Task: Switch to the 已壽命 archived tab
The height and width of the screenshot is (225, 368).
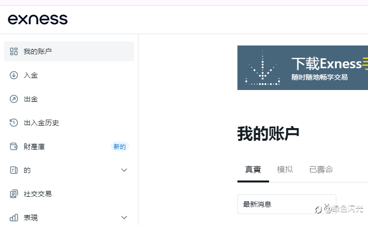Action: (x=321, y=170)
